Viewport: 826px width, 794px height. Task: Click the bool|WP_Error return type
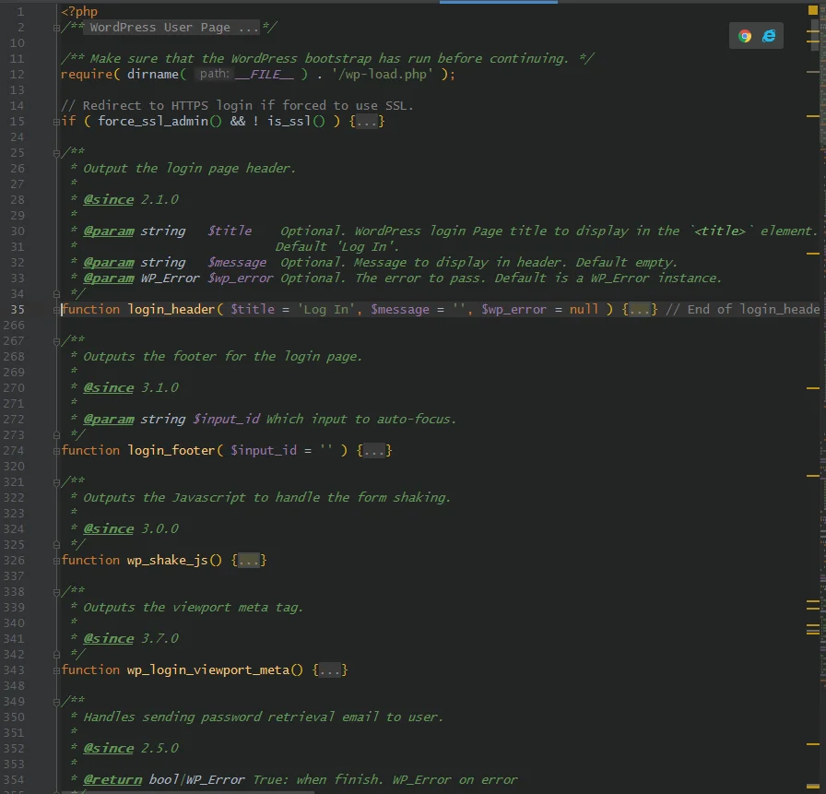[x=197, y=780]
